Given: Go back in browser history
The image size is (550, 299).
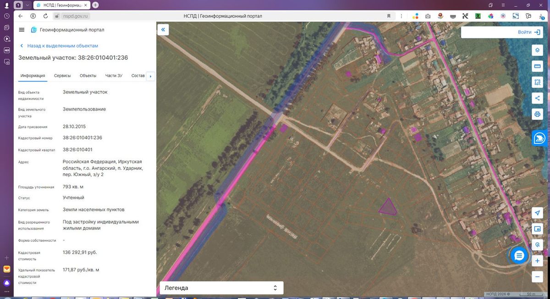Looking at the screenshot, I should [x=21, y=16].
